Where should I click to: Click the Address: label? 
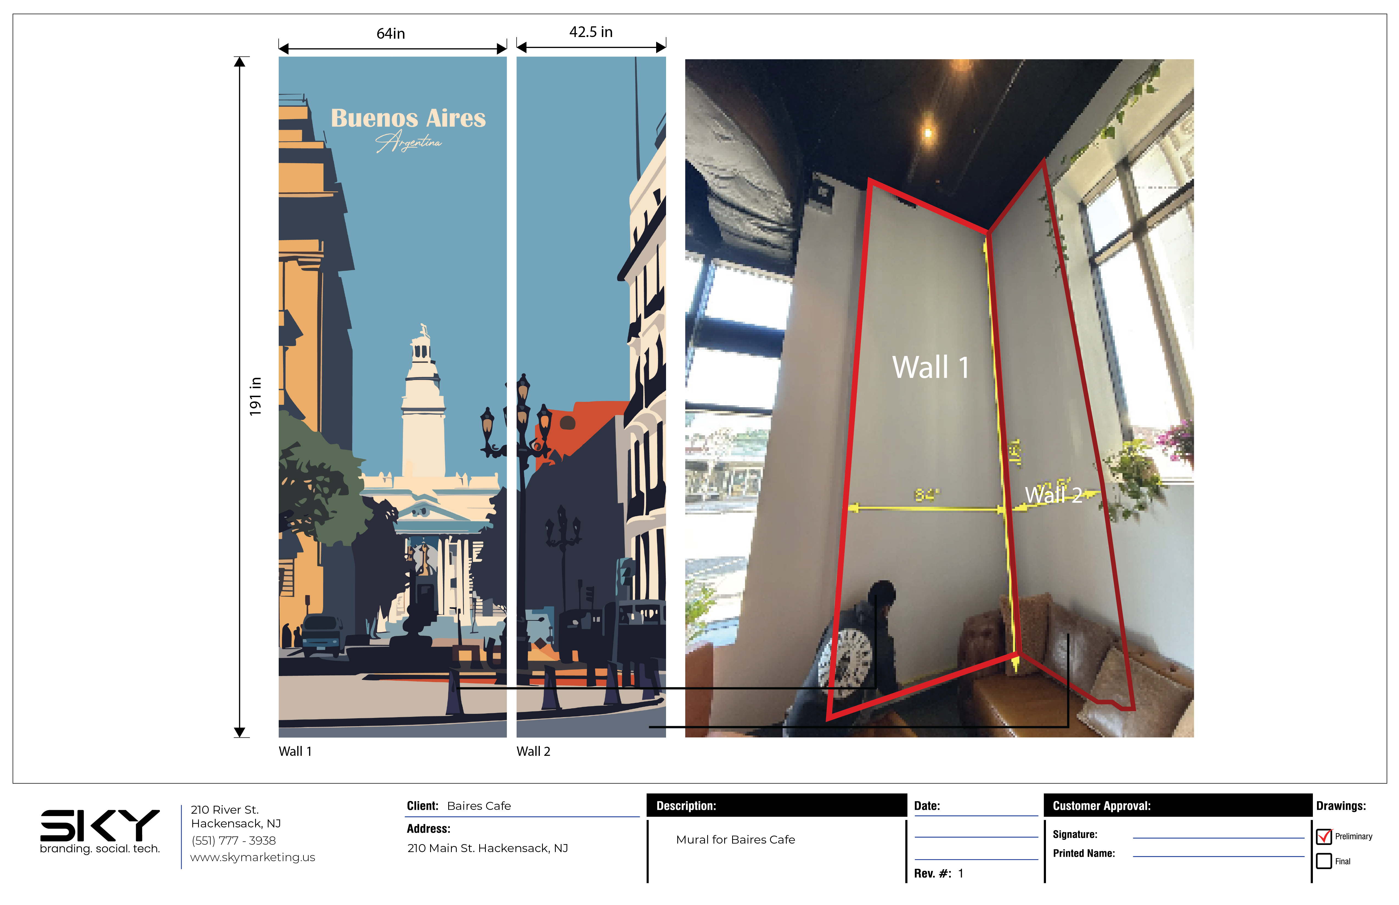point(428,828)
